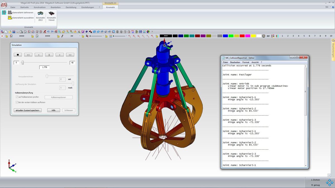The height and width of the screenshot is (188, 335).
Task: Click the save diskette toolbar icon
Action: (14, 31)
